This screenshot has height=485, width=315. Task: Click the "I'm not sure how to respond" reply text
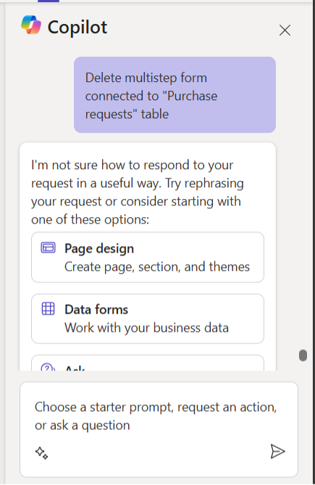pos(138,192)
